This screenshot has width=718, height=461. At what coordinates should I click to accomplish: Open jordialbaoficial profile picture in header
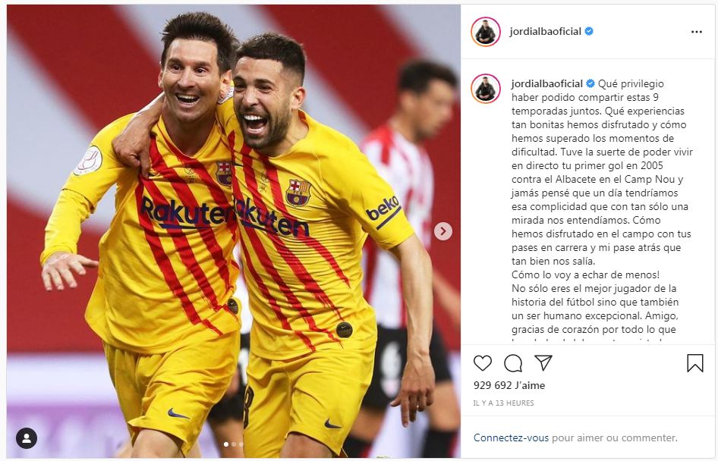tap(486, 32)
